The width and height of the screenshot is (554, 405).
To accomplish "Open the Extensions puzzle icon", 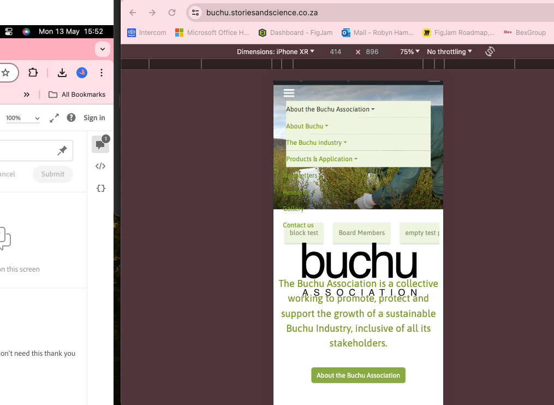I will [x=33, y=73].
